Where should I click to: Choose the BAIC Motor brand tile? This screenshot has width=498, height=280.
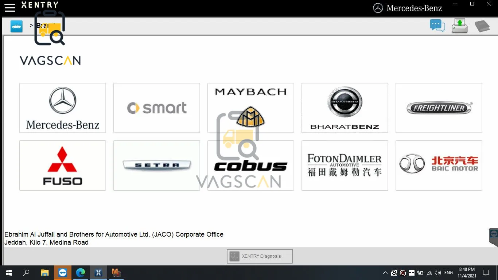click(439, 166)
